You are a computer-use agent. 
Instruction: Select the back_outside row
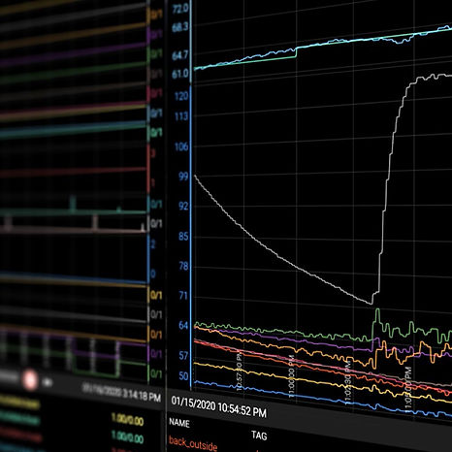[x=193, y=443]
